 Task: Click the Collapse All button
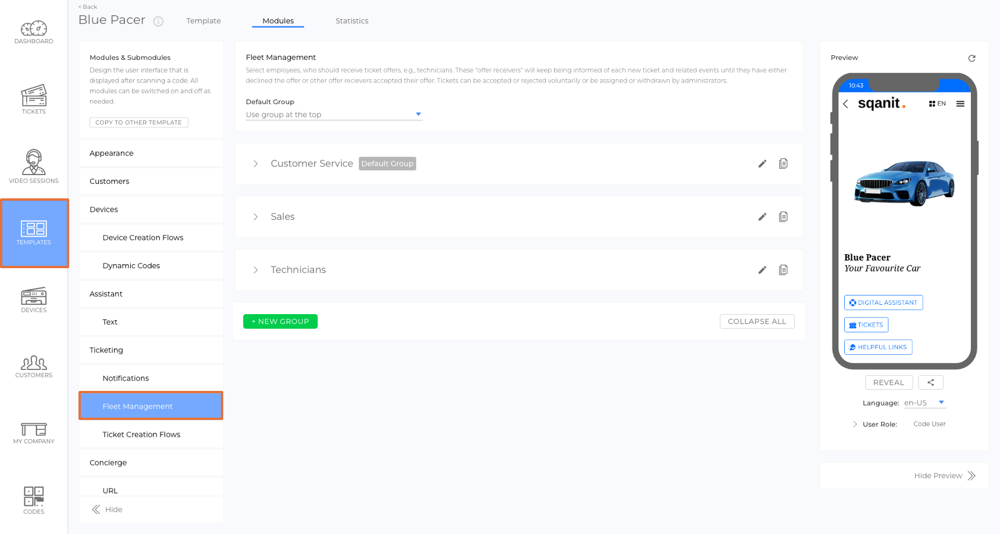coord(757,321)
